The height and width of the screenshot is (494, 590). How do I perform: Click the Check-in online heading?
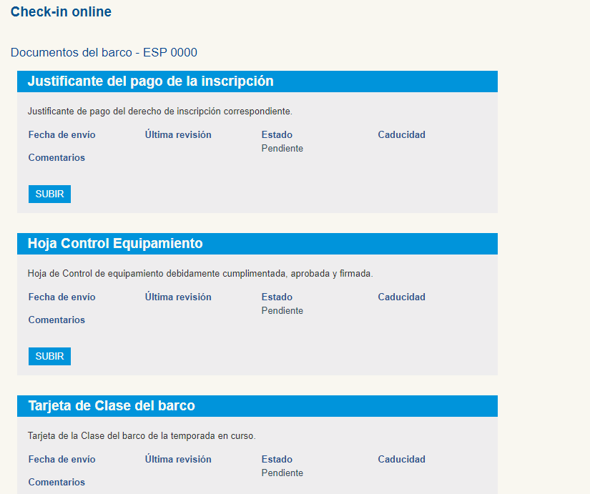(61, 11)
